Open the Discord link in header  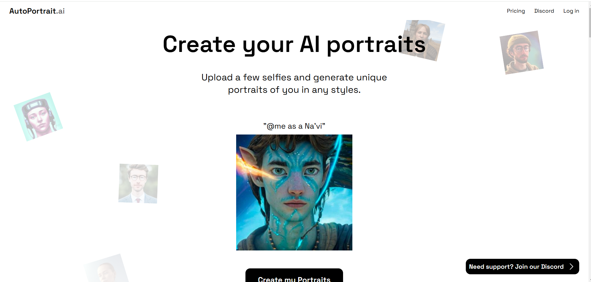[x=544, y=11]
